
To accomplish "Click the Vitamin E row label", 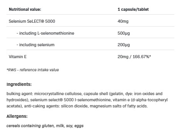I will coord(18,57).
